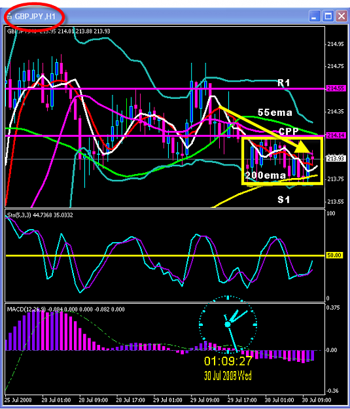Click the 214.35 price axis value
The width and height of the screenshot is (350, 409).
[x=336, y=112]
